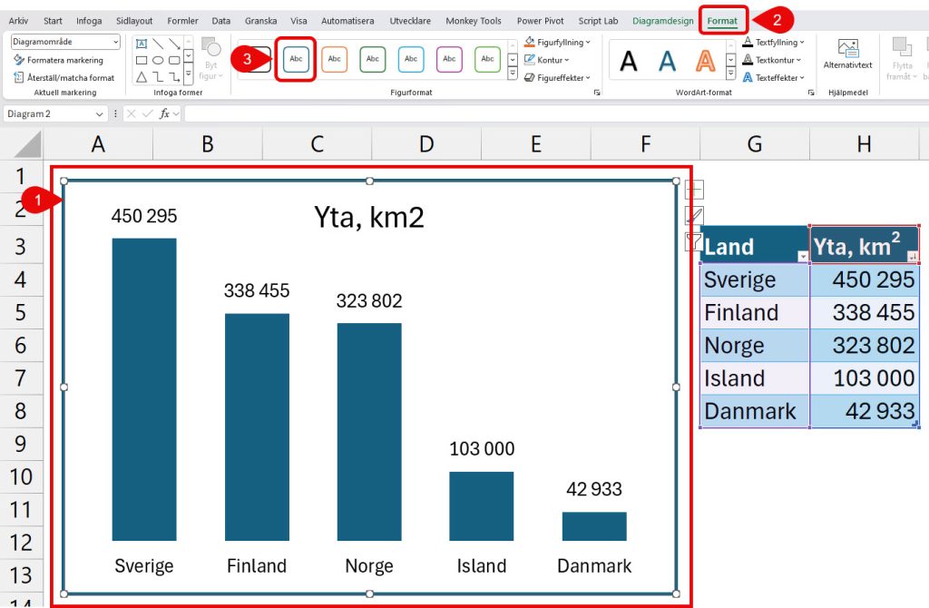The height and width of the screenshot is (608, 929).
Task: Open the Land column filter dropdown
Action: pyautogui.click(x=803, y=256)
